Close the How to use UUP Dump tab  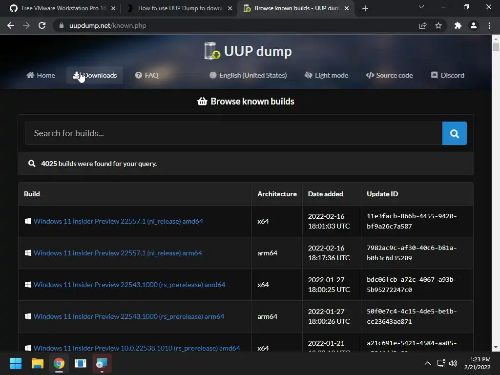230,8
